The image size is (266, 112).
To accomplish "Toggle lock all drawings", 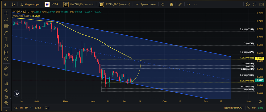I will point(6,97).
